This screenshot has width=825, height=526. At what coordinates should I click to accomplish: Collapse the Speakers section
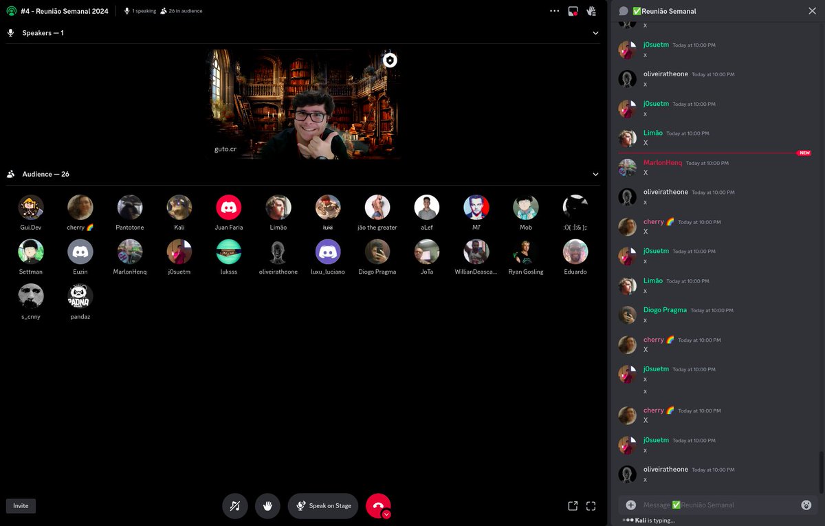click(x=595, y=33)
